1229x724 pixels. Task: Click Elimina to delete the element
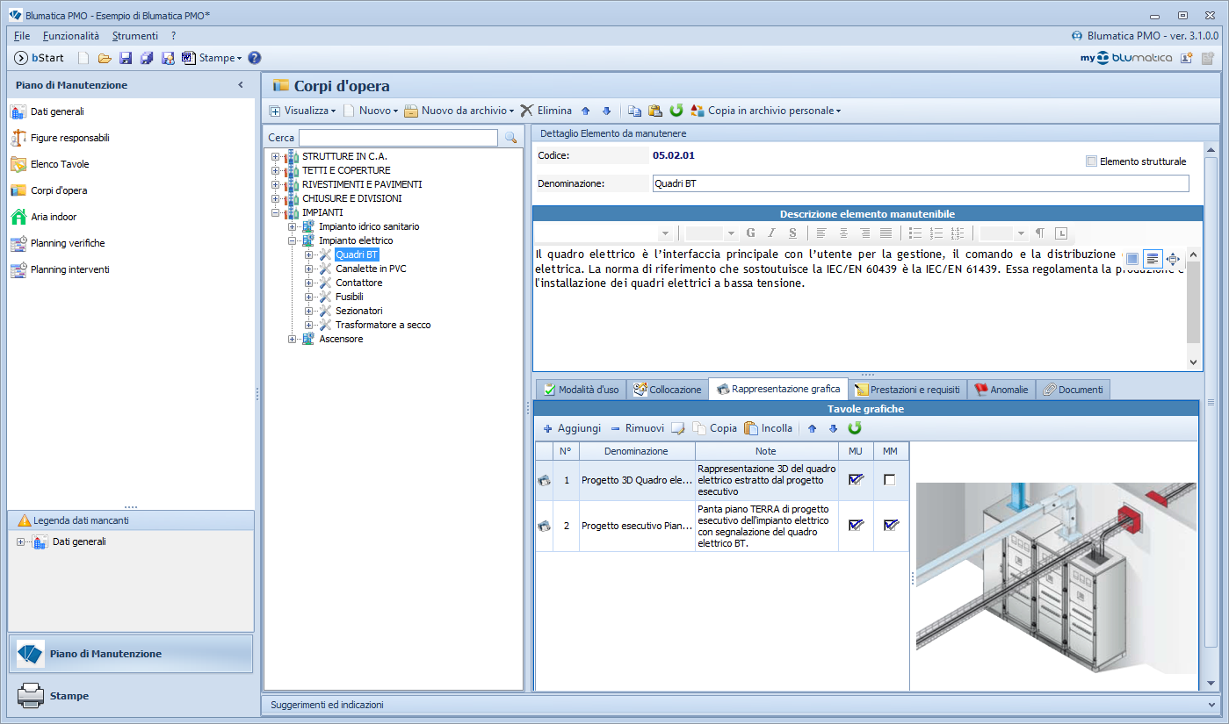pos(546,111)
